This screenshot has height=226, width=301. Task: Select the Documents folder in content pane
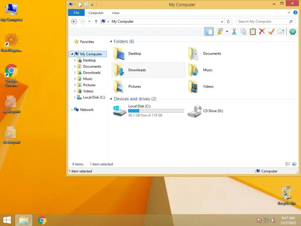[223, 54]
